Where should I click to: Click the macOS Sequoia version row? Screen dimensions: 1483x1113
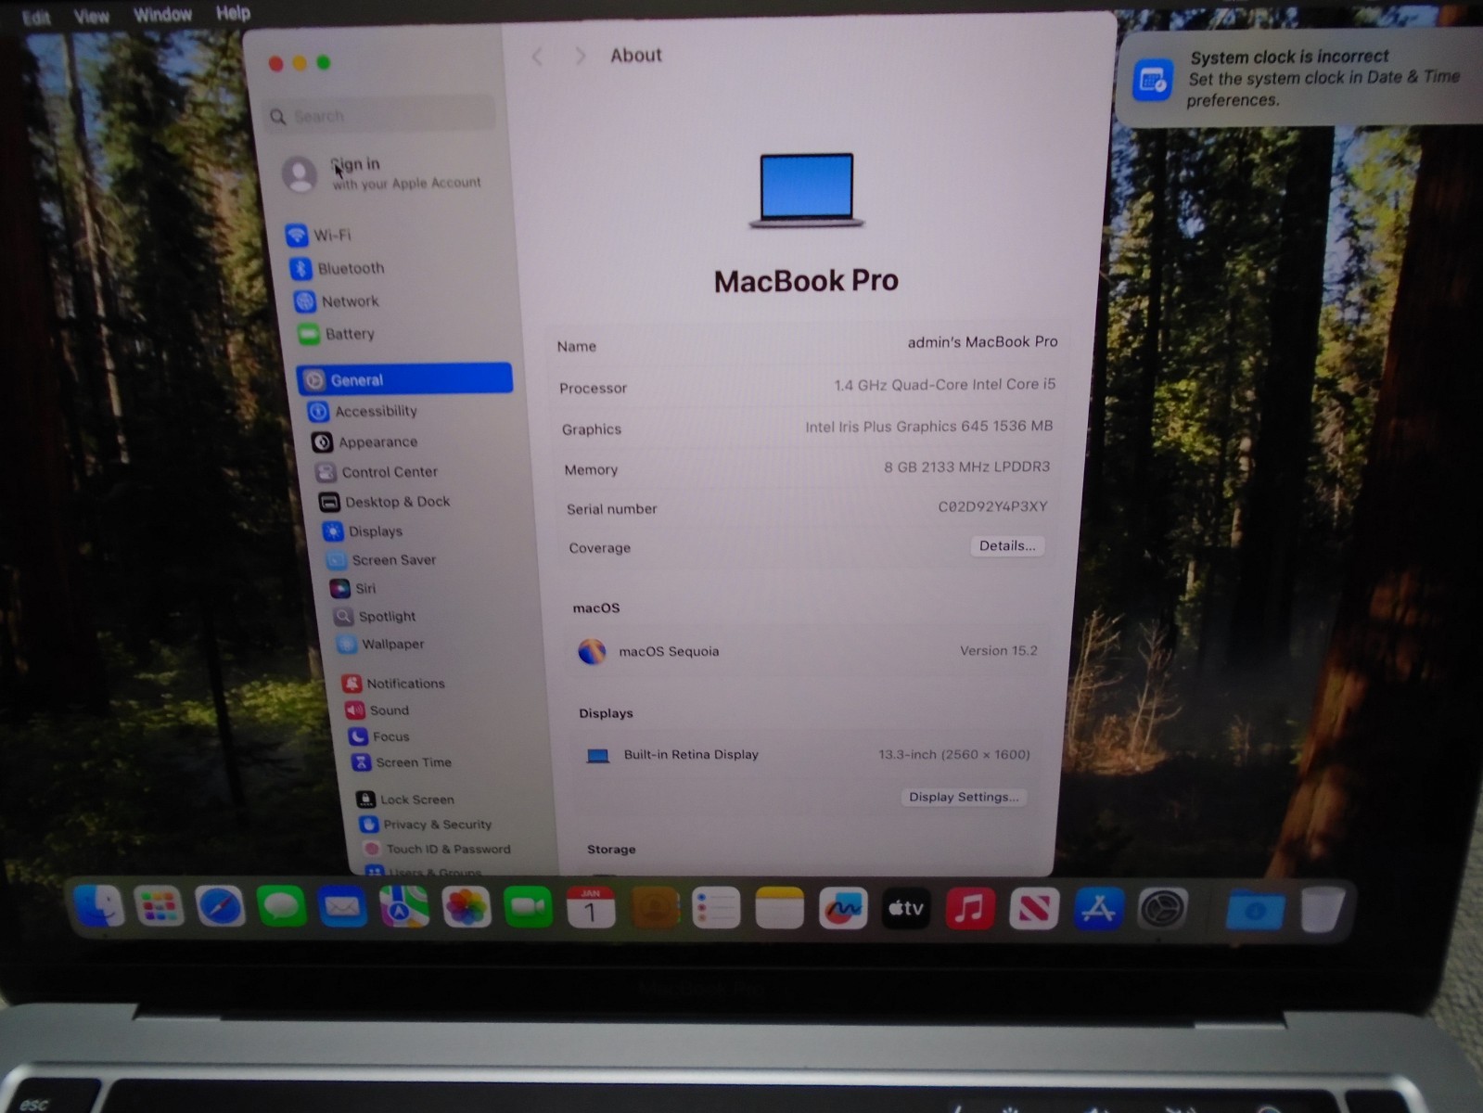808,651
